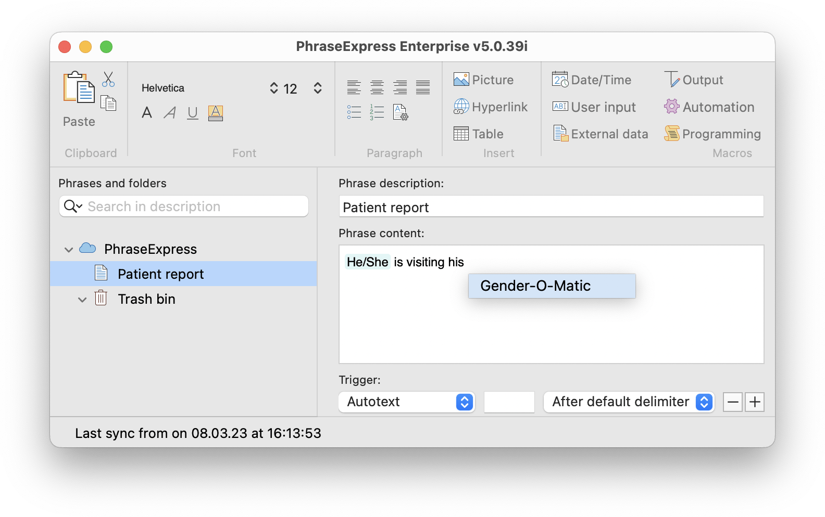This screenshot has height=517, width=825.
Task: Align text left
Action: click(x=354, y=87)
